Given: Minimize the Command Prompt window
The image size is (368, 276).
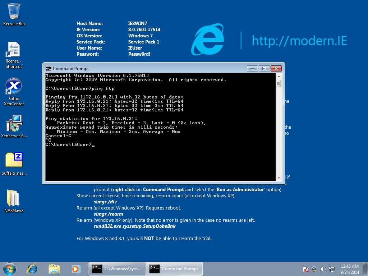Looking at the screenshot, I should click(253, 69).
